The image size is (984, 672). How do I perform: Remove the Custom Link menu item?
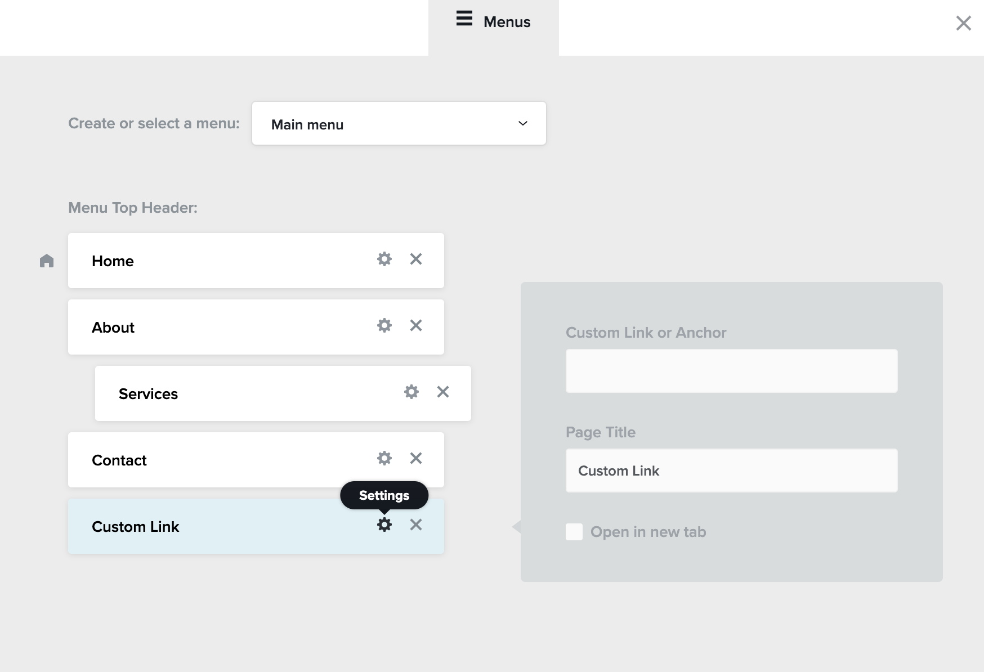[x=416, y=525]
